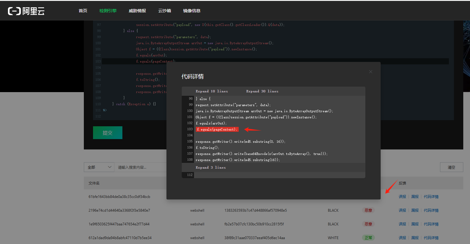Click dialog line 100 ByteArrayOutputStream code
Image resolution: width=470 pixels, height=244 pixels.
264,111
